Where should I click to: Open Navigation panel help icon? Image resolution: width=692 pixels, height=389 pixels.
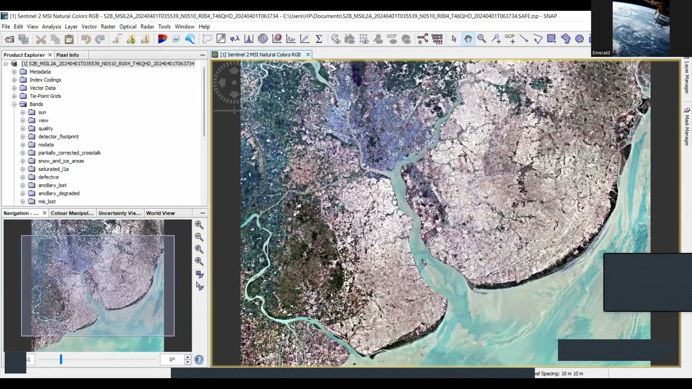pos(199,360)
